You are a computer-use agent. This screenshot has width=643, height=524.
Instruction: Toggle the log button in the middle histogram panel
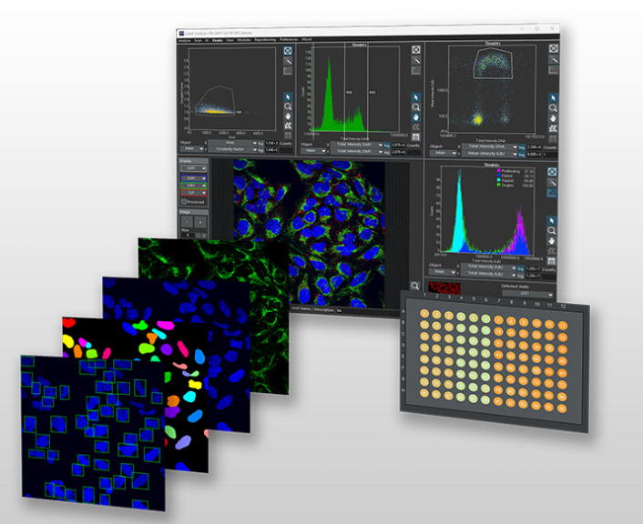386,144
